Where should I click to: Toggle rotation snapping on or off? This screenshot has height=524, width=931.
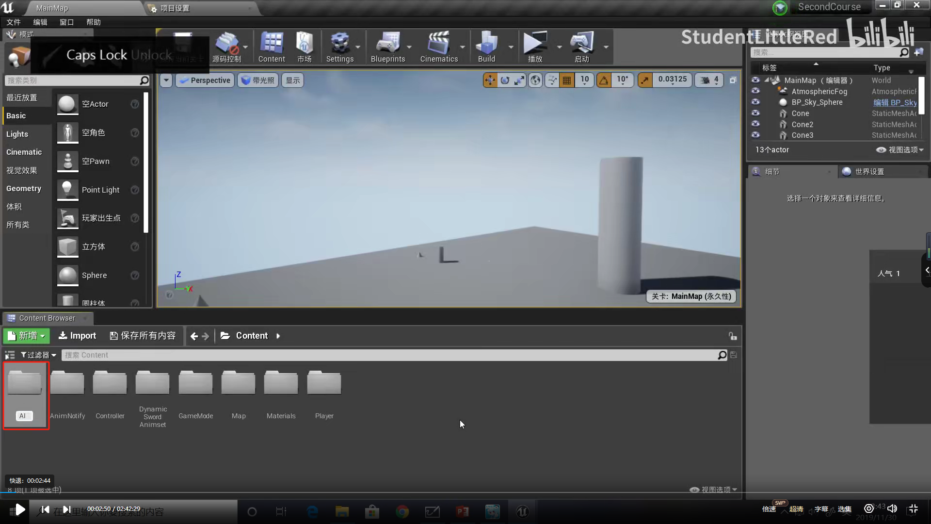[604, 80]
